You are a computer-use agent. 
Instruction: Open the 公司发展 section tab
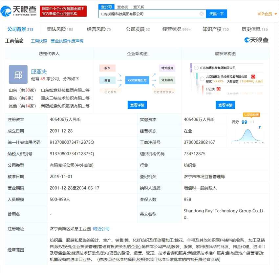point(138,29)
